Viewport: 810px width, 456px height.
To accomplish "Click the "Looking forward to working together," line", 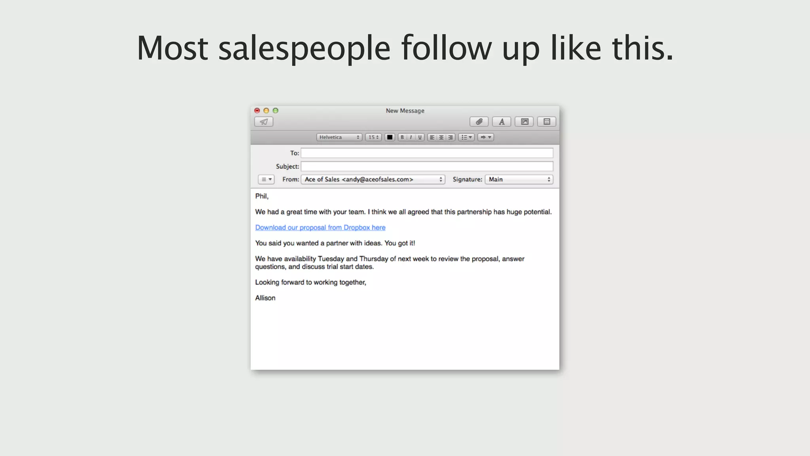I will [x=310, y=282].
